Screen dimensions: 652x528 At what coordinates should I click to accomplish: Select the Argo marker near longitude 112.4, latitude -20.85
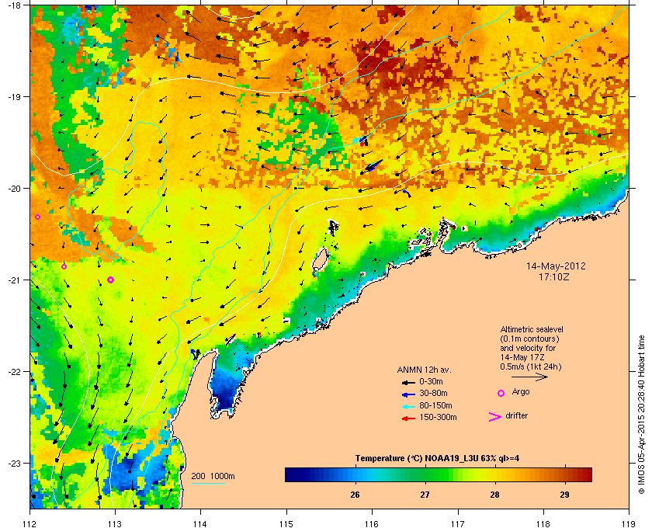point(64,266)
